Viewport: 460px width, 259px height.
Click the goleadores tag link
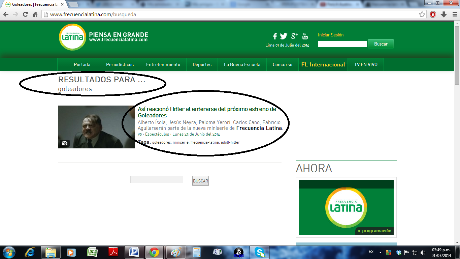coord(162,142)
